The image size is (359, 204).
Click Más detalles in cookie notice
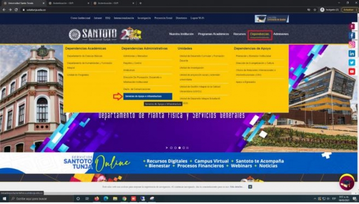[236, 187]
